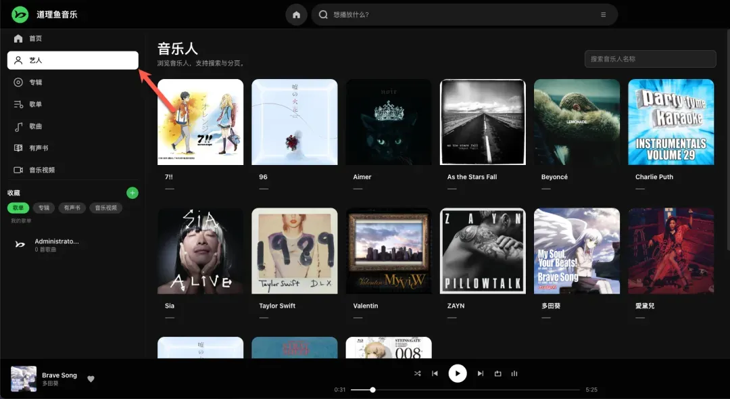Open 专辑 (Albums) in the sidebar
Screen dimensions: 730x399
[35, 83]
